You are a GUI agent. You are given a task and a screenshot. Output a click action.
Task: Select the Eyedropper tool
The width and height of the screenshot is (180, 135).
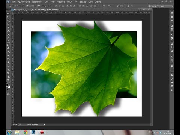point(8,31)
